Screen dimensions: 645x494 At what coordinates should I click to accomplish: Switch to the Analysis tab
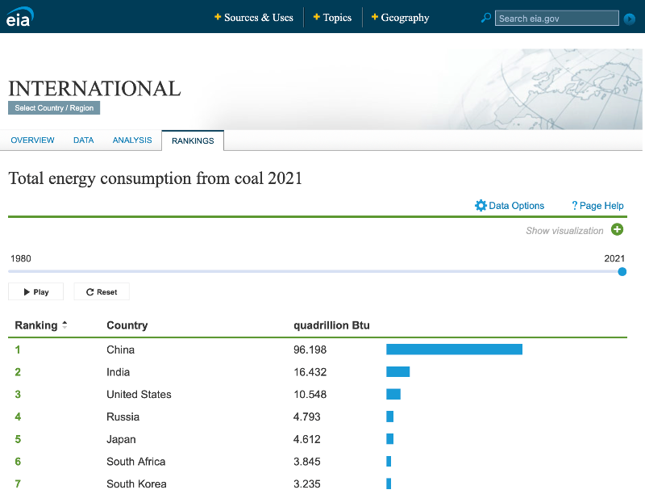click(x=132, y=140)
